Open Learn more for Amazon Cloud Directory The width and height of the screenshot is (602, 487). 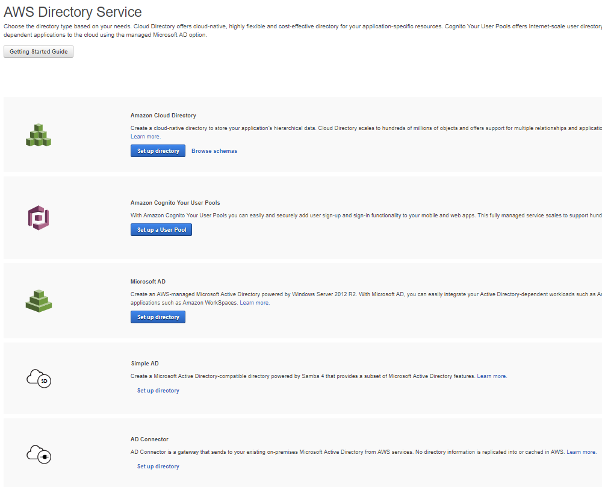point(146,137)
